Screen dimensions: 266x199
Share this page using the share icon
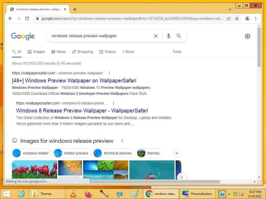[229, 18]
